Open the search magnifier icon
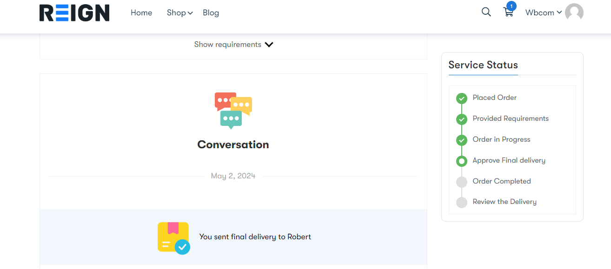This screenshot has width=611, height=269. tap(486, 12)
